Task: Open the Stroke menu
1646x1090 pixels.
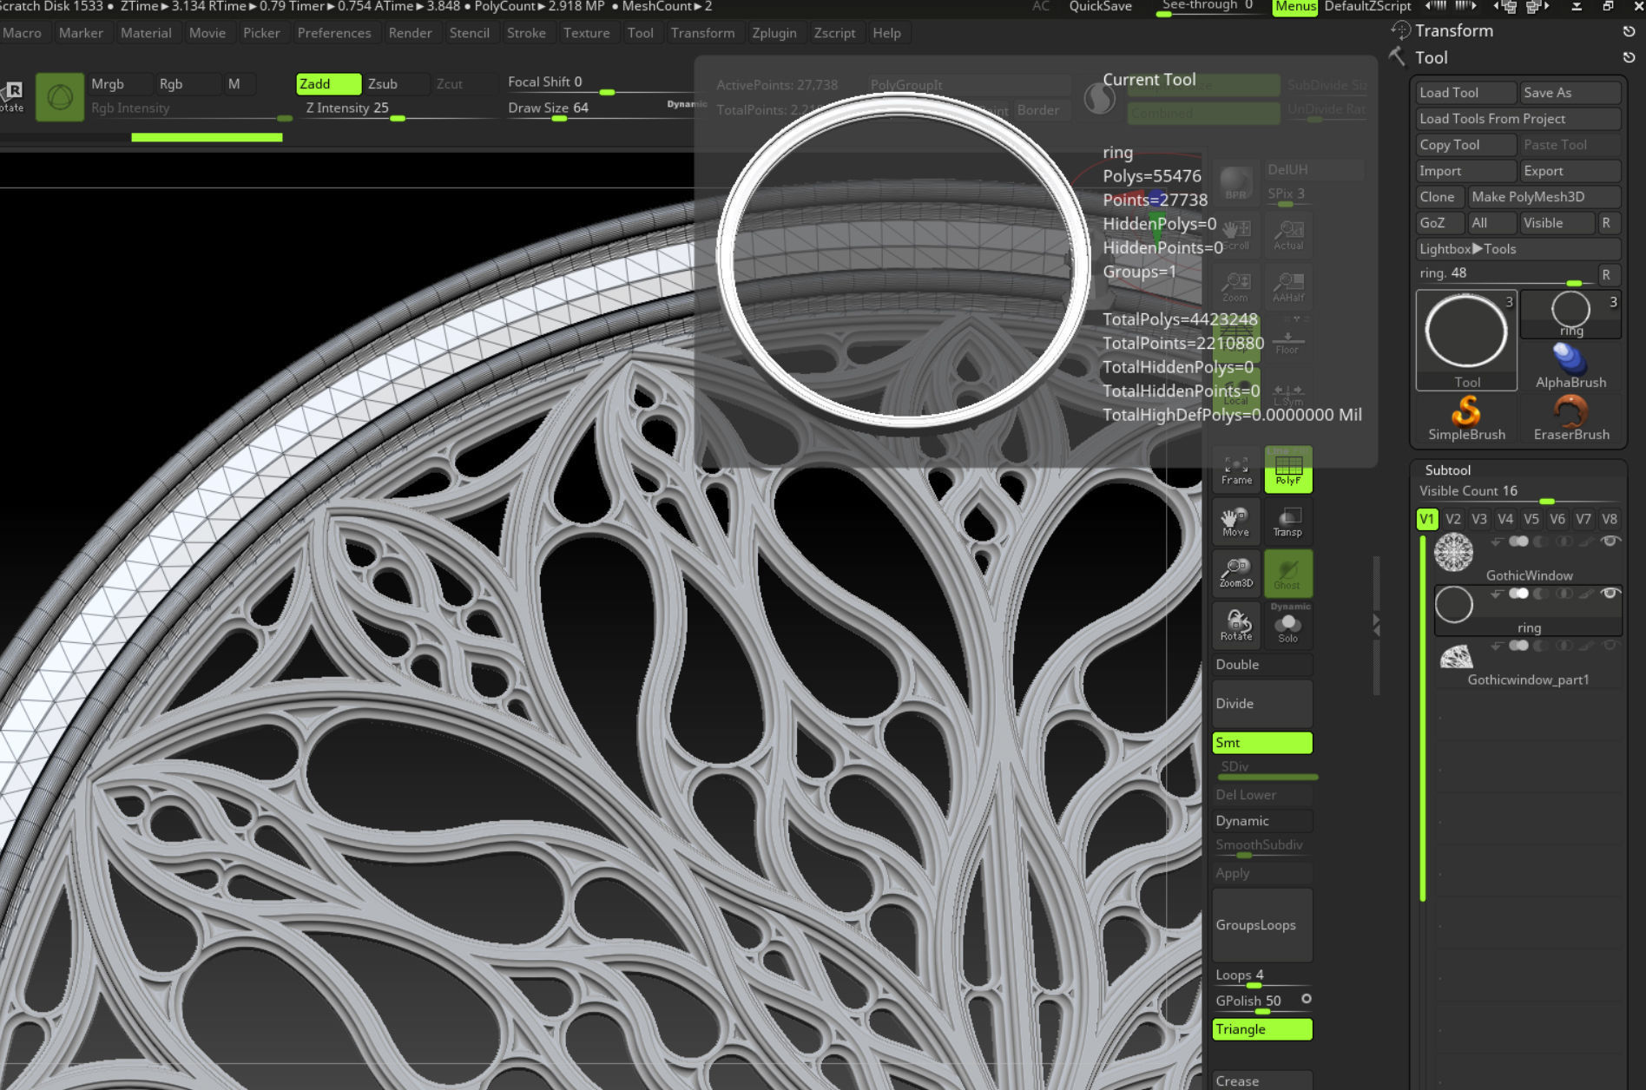Action: click(x=526, y=33)
